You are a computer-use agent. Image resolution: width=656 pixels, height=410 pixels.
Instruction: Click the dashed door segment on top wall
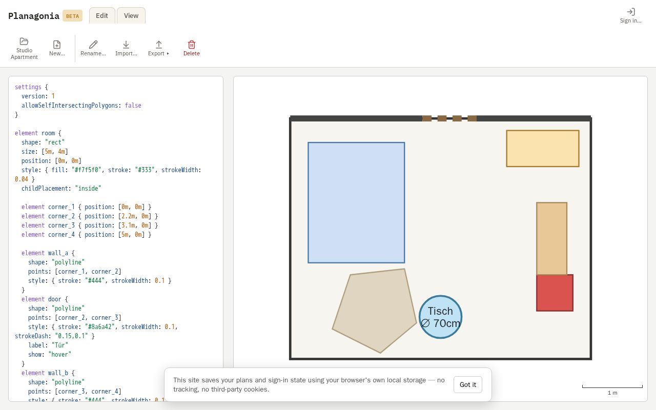449,118
